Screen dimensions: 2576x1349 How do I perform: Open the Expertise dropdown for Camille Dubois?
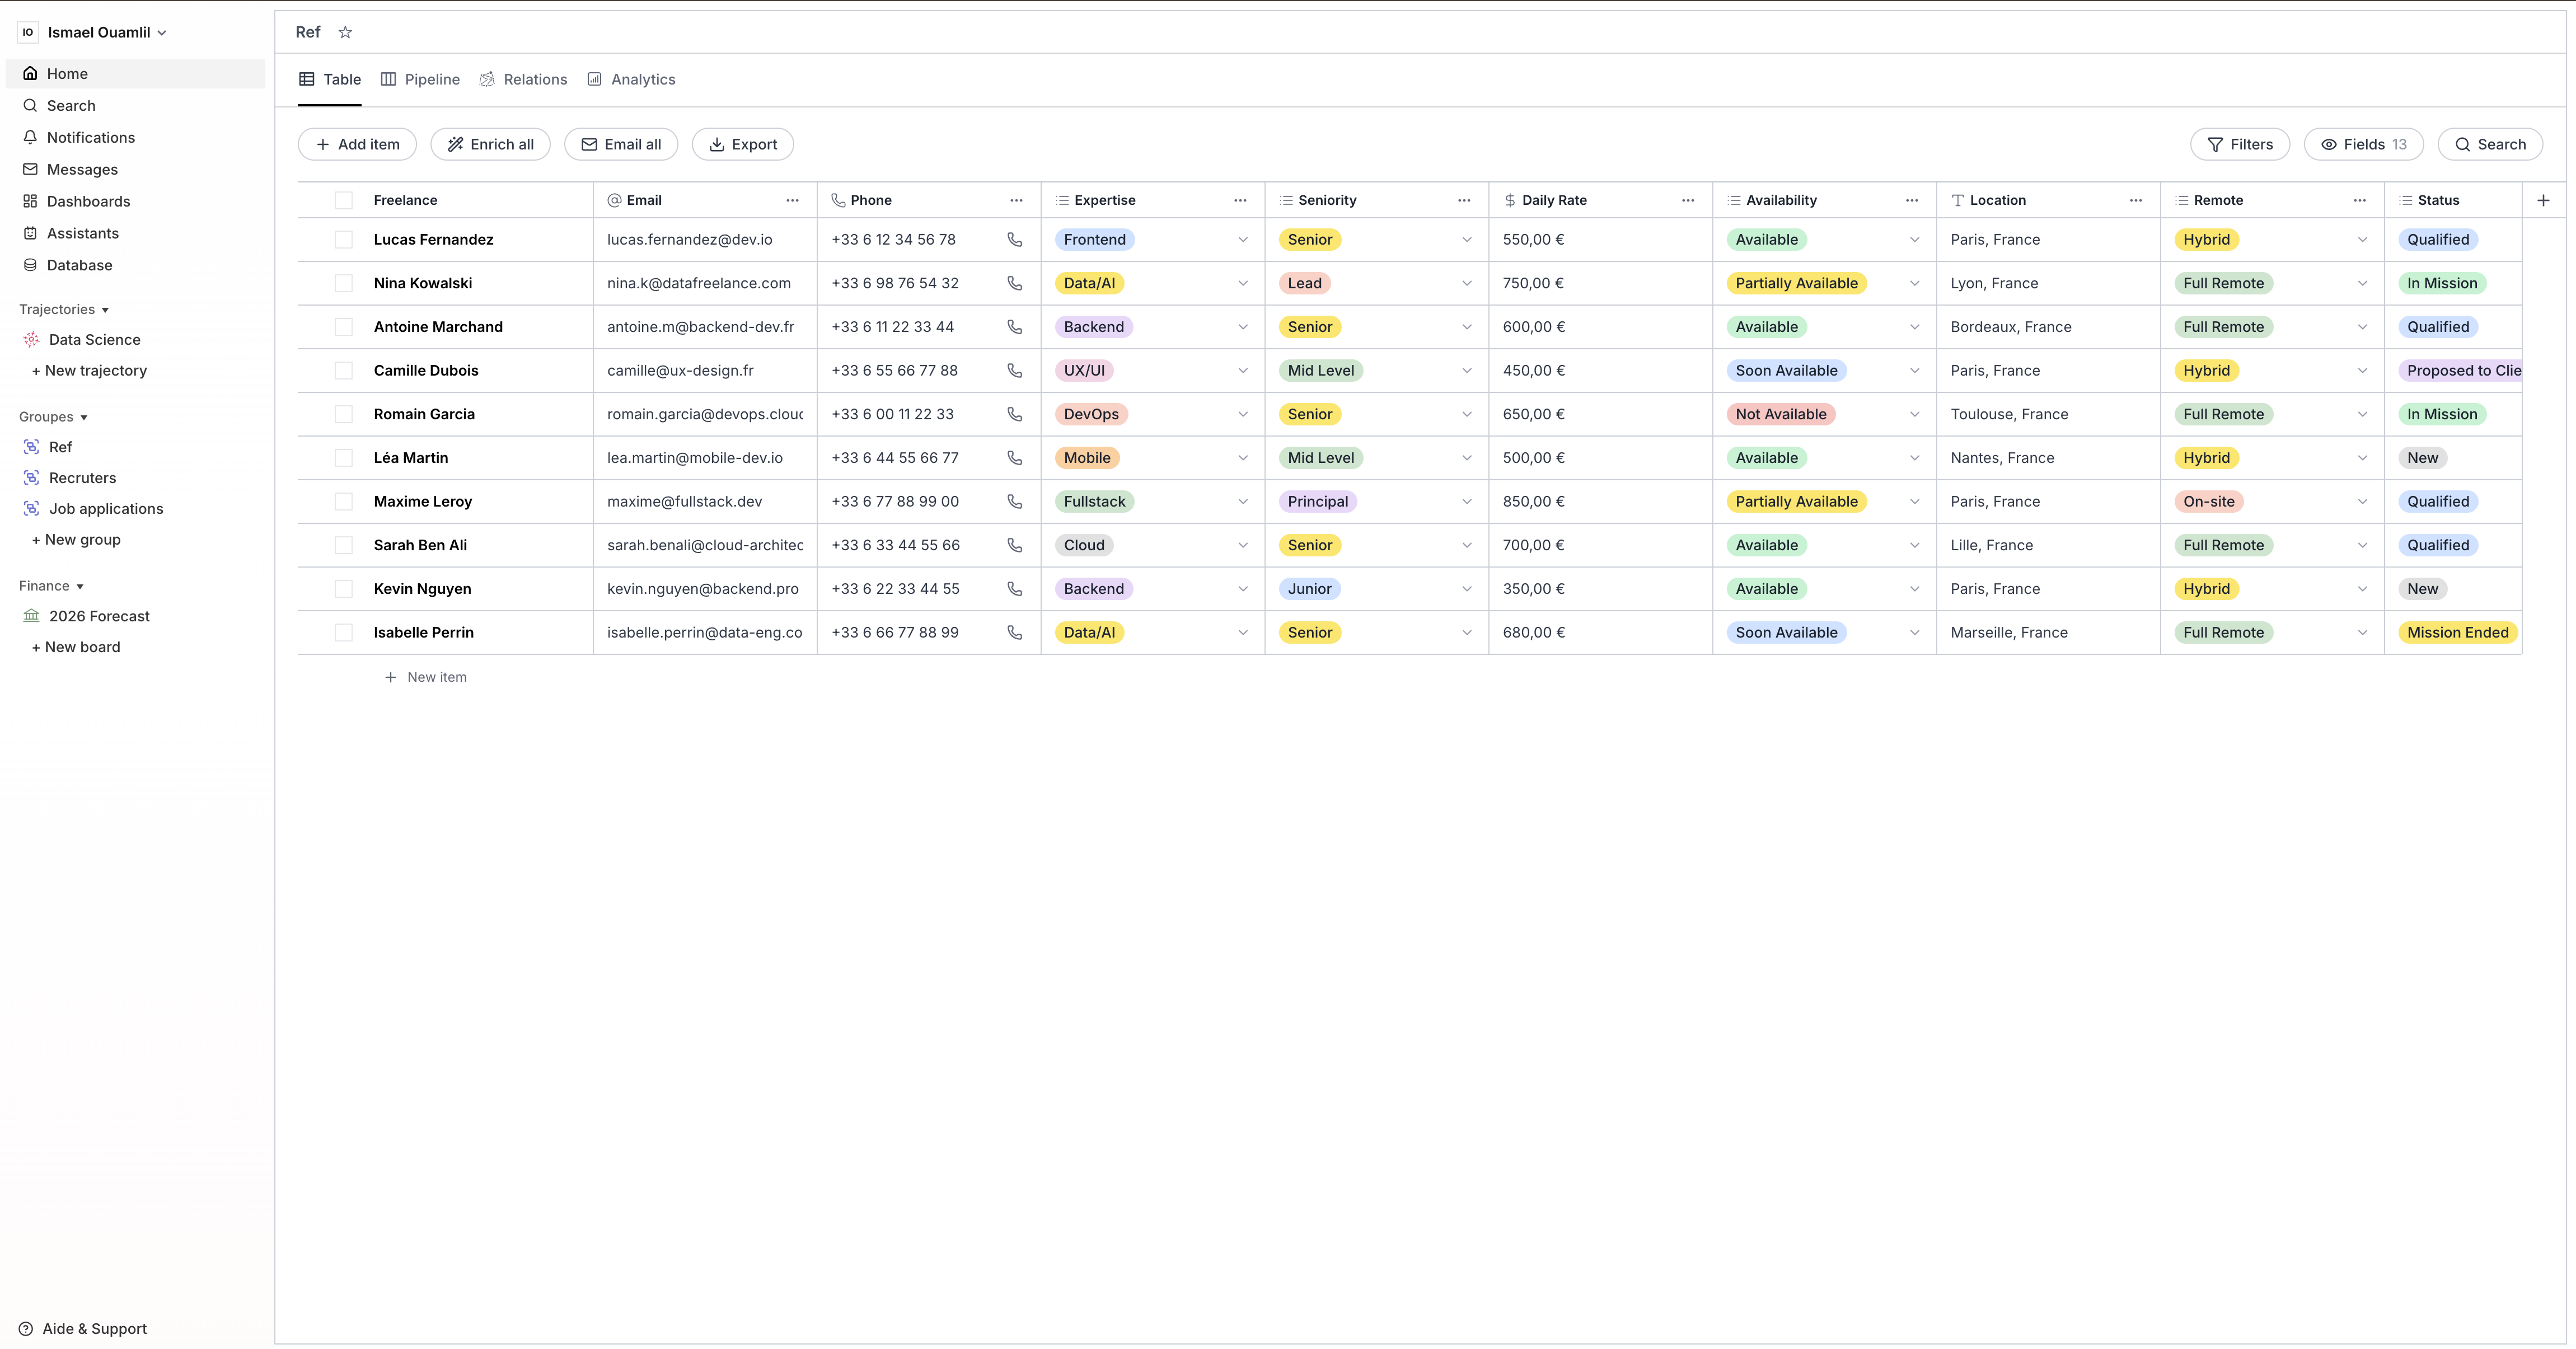click(1242, 370)
